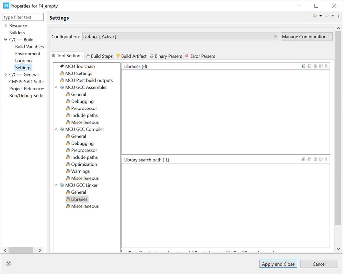Open the Configuration dropdown

tap(181, 36)
